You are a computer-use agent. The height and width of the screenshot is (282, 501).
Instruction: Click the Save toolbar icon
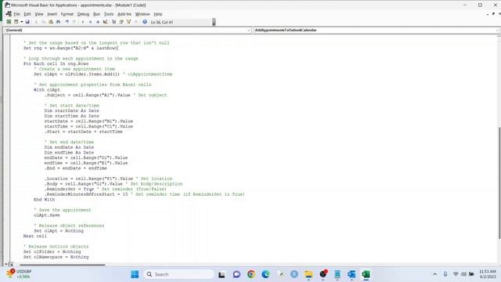(27, 22)
